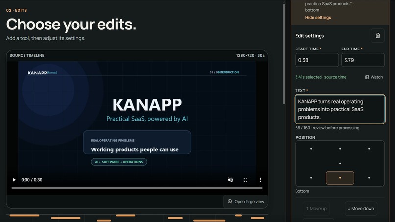
Task: Delete this edit with the trash icon
Action: click(378, 36)
